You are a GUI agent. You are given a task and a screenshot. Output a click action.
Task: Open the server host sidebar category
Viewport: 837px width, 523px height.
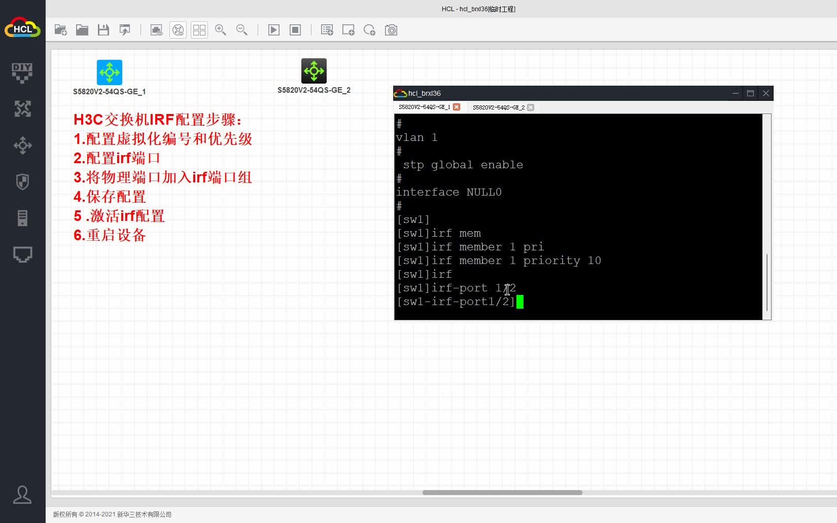pos(22,218)
